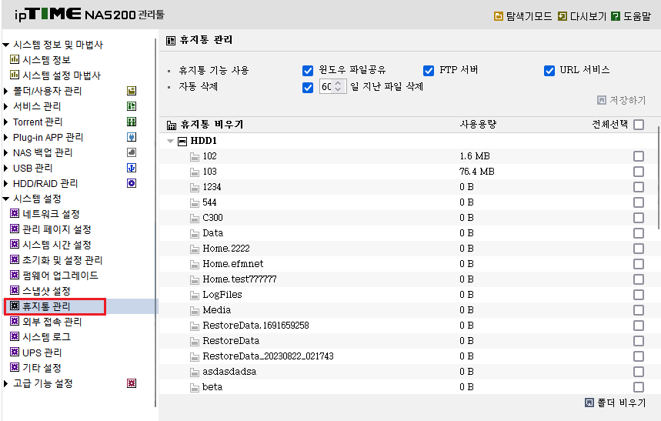Collapse the HDD1 folder list
The width and height of the screenshot is (661, 421).
pos(170,142)
